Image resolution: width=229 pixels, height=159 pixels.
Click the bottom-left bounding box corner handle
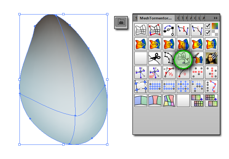pos(19,144)
